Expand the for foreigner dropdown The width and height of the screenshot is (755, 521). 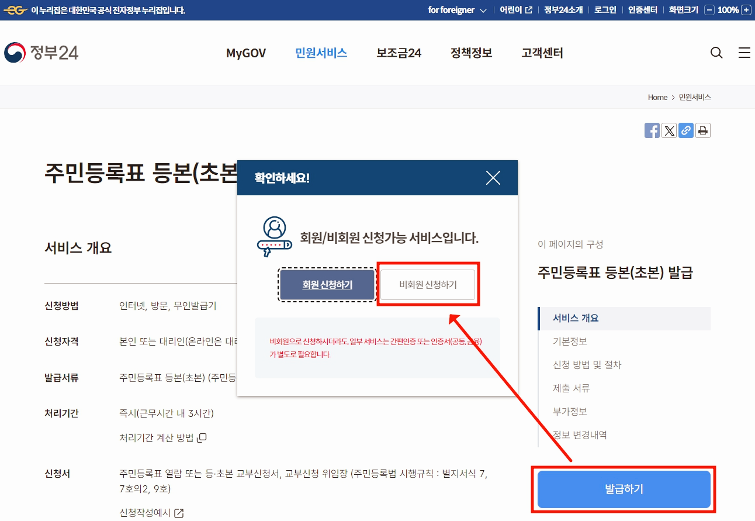[x=457, y=10]
